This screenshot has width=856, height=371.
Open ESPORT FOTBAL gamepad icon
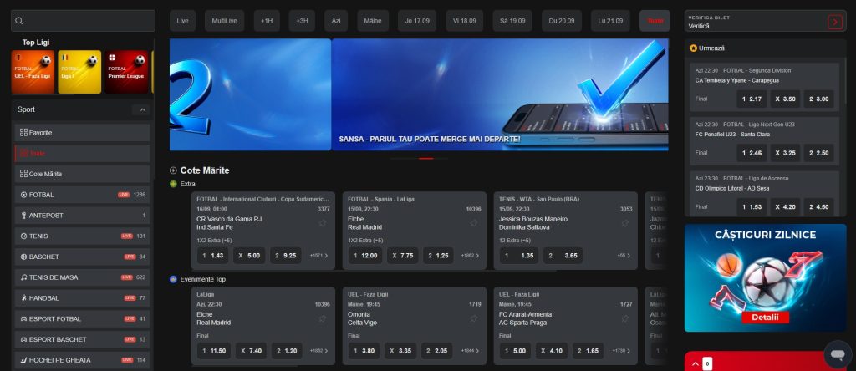click(x=23, y=319)
